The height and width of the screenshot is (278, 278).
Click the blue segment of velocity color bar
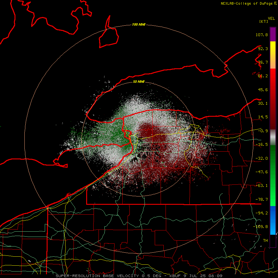point(273,220)
